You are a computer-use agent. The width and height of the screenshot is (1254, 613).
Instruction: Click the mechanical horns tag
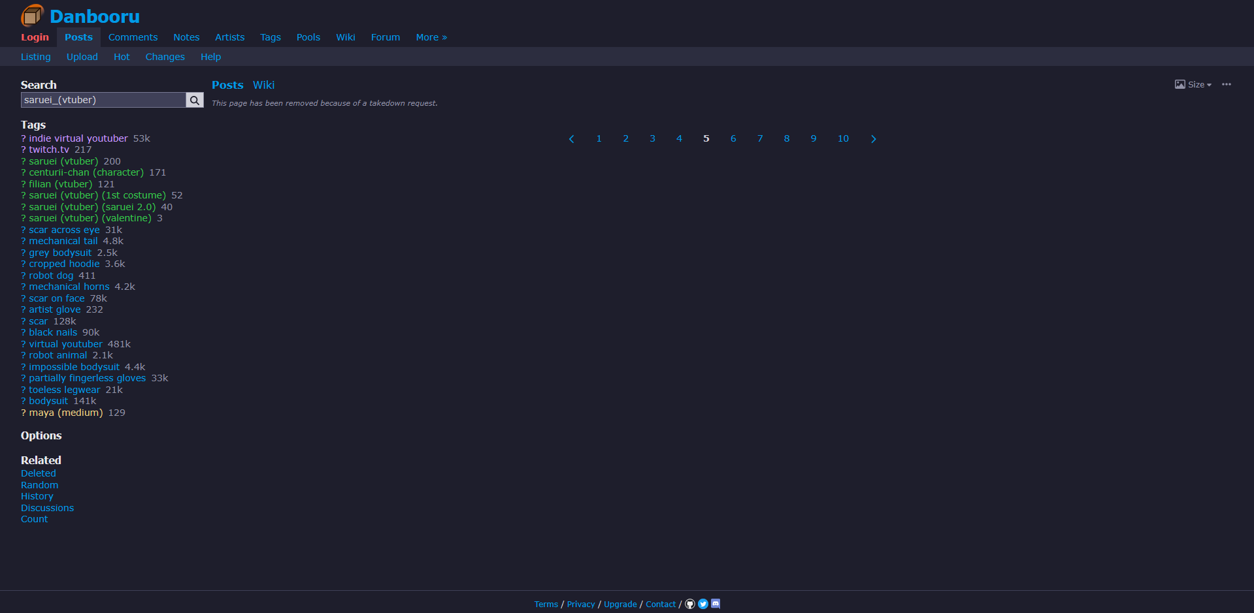[x=69, y=287]
